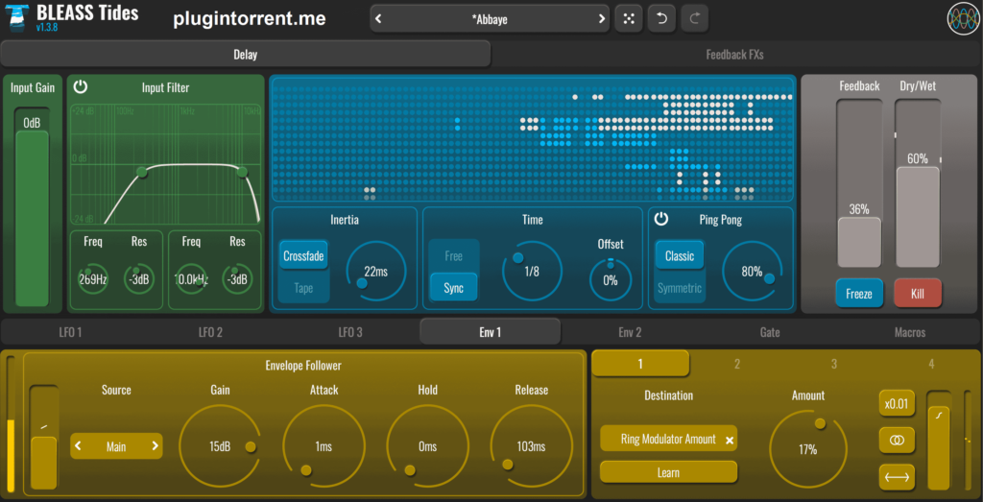The image size is (983, 502).
Task: Go to previous preset with left chevron
Action: point(378,19)
